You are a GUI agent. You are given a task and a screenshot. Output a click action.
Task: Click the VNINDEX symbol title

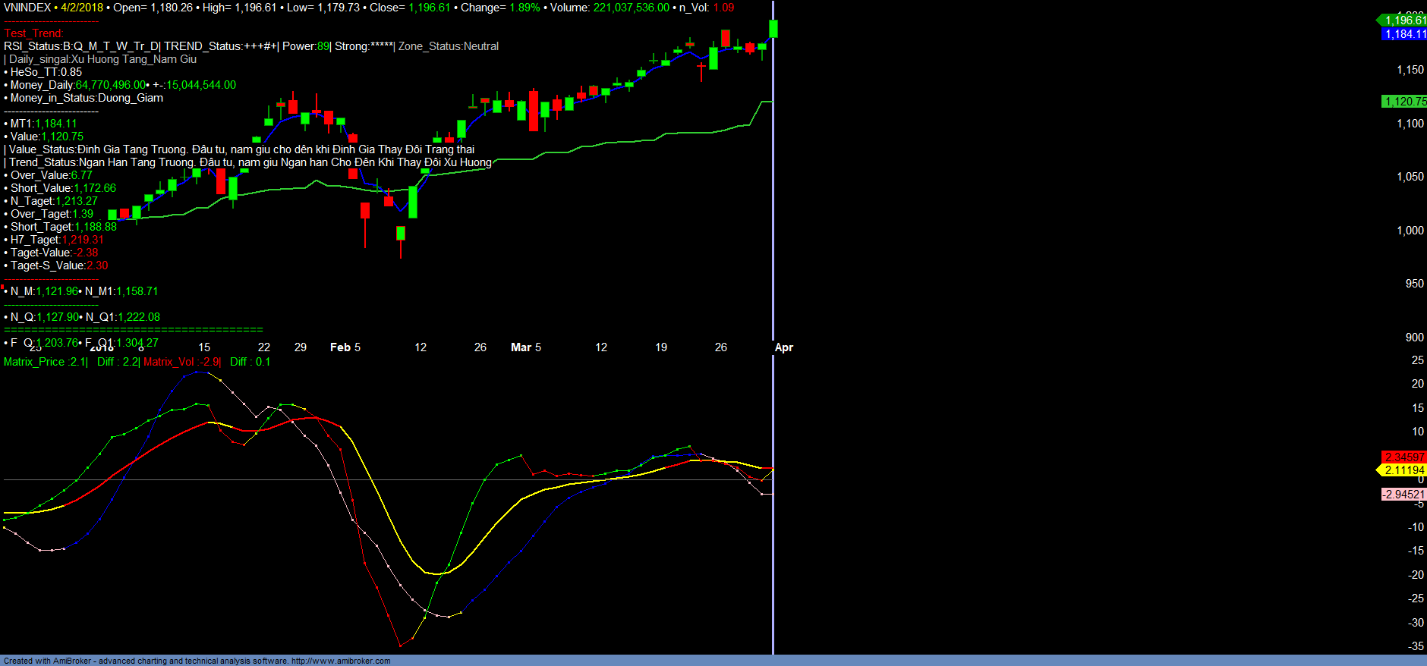27,8
